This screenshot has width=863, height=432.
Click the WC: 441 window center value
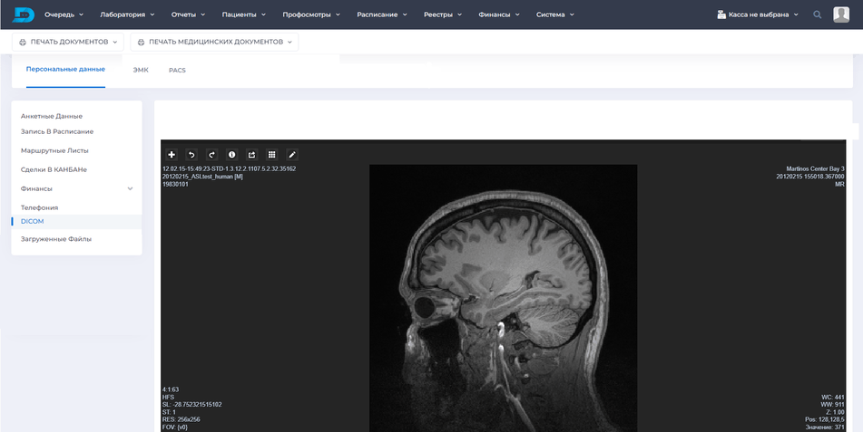[x=833, y=397]
